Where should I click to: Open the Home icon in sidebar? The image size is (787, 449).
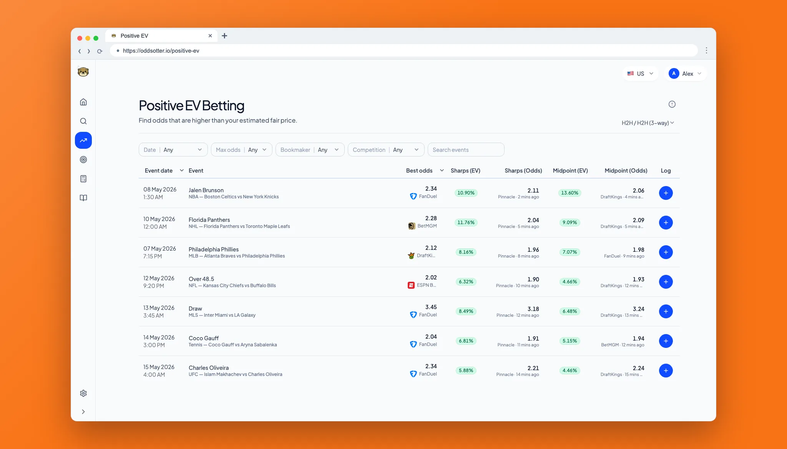click(x=83, y=102)
